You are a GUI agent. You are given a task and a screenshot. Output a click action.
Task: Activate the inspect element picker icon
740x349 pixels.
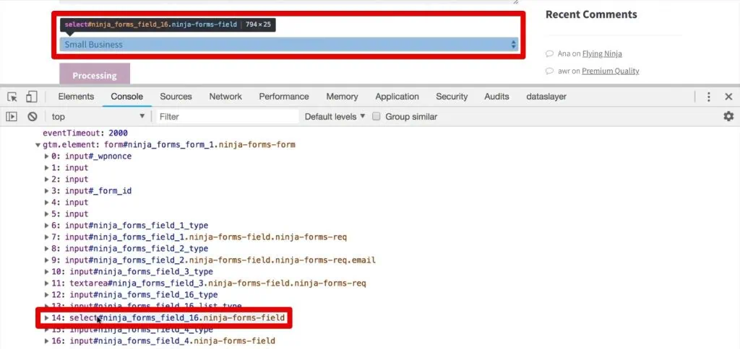13,97
